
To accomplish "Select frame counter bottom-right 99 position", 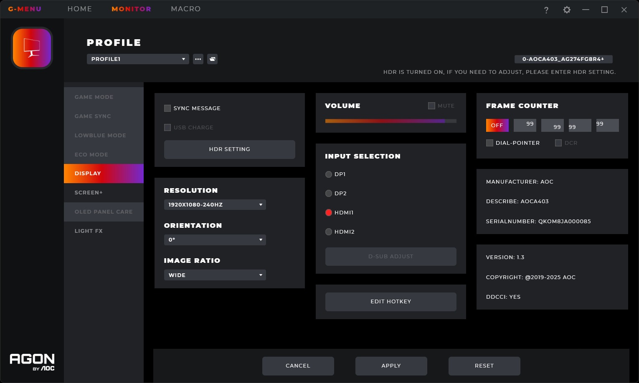I will pyautogui.click(x=553, y=125).
